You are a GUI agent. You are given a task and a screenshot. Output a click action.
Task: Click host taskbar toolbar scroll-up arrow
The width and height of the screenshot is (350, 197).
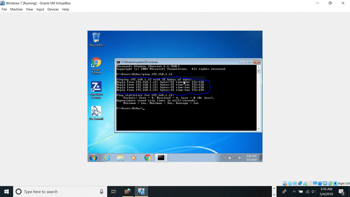coord(274,188)
